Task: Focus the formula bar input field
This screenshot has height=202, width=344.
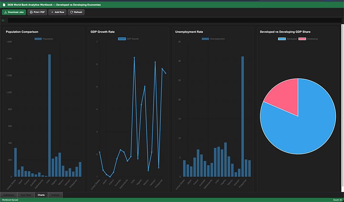Action: tap(175, 21)
